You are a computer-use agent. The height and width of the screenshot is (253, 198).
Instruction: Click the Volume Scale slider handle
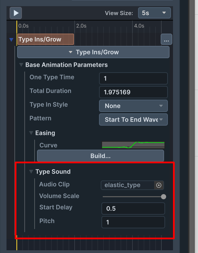pos(163,197)
